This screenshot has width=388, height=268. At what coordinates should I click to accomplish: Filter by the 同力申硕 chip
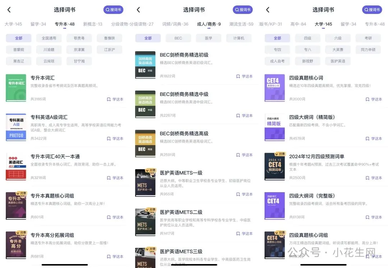point(368,50)
